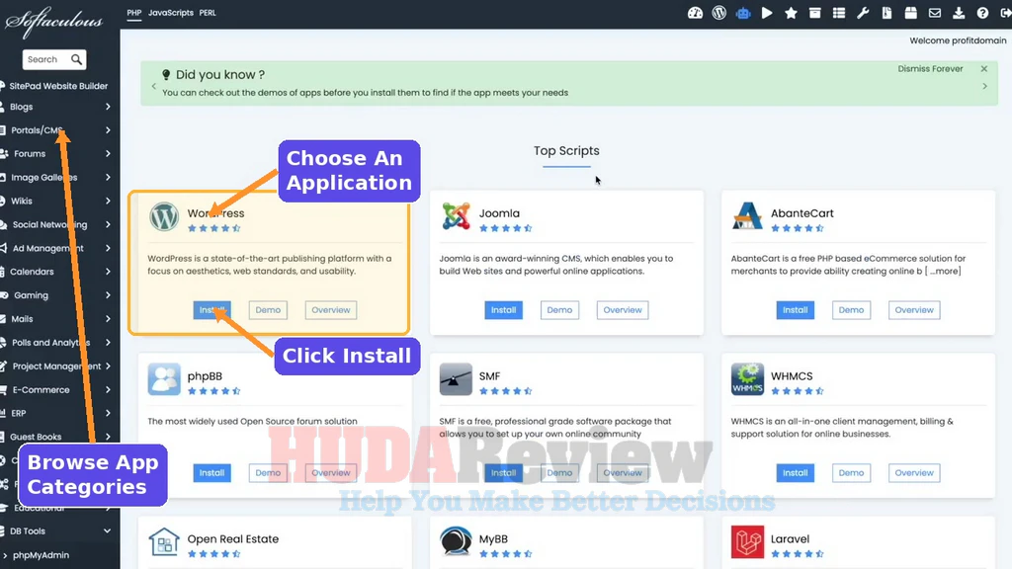Open the download import icon

click(x=959, y=13)
